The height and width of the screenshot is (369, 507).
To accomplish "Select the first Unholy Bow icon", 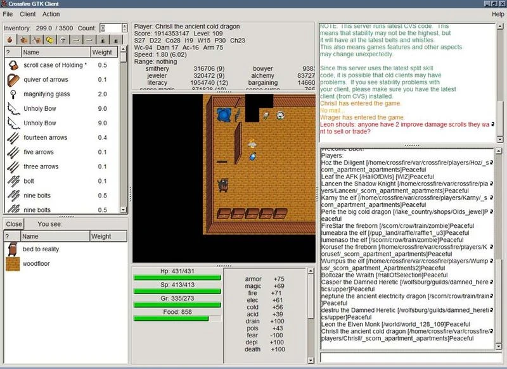I will tap(13, 108).
